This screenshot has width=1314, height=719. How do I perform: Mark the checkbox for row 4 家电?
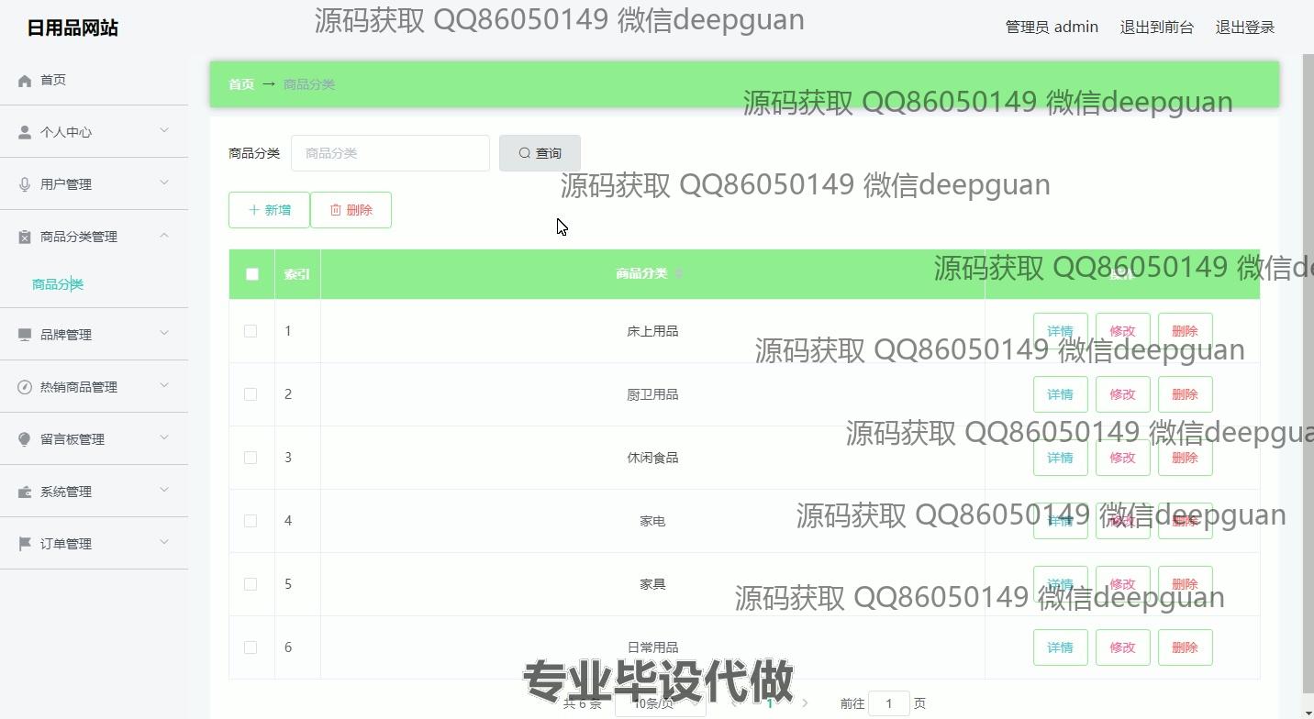tap(251, 521)
